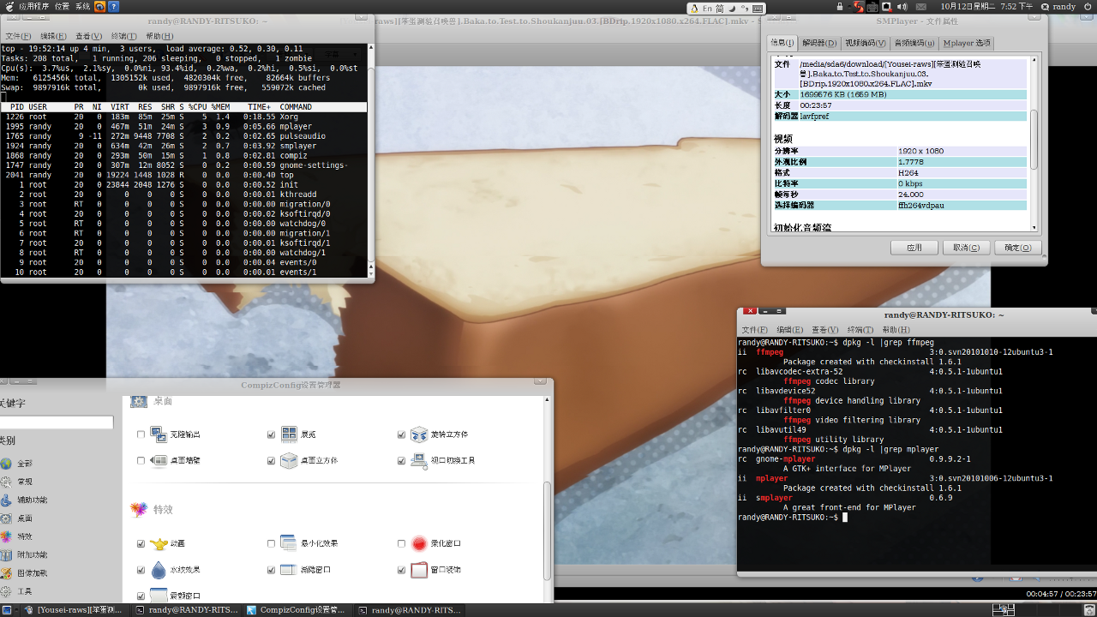Click the SMPlayer properties info scrollbar
The image size is (1097, 617).
1034,138
